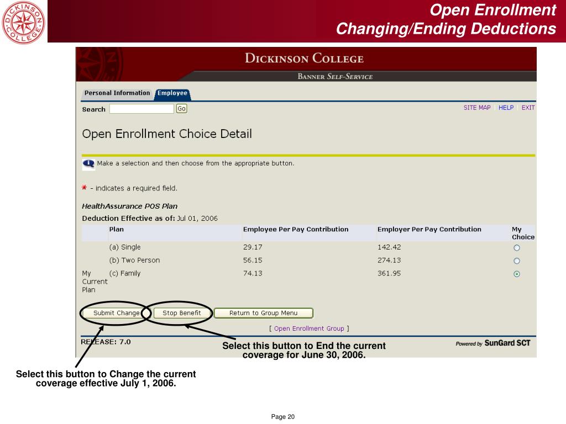Click employee contribution value 56.15
Image resolution: width=566 pixels, height=424 pixels.
point(253,261)
